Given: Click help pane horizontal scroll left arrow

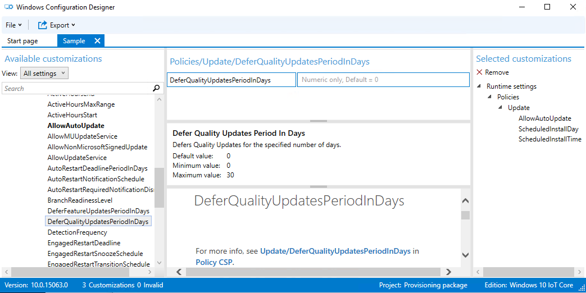Looking at the screenshot, I should click(179, 272).
